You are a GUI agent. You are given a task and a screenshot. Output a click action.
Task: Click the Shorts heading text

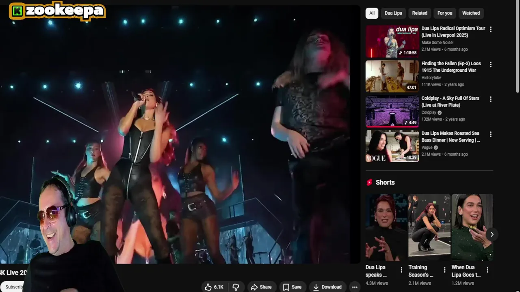point(385,182)
